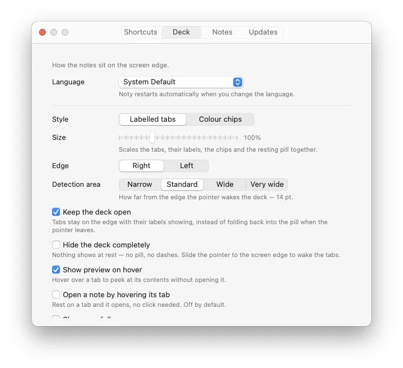Image resolution: width=403 pixels, height=368 pixels.
Task: Switch to the Shortcuts tab
Action: click(140, 32)
